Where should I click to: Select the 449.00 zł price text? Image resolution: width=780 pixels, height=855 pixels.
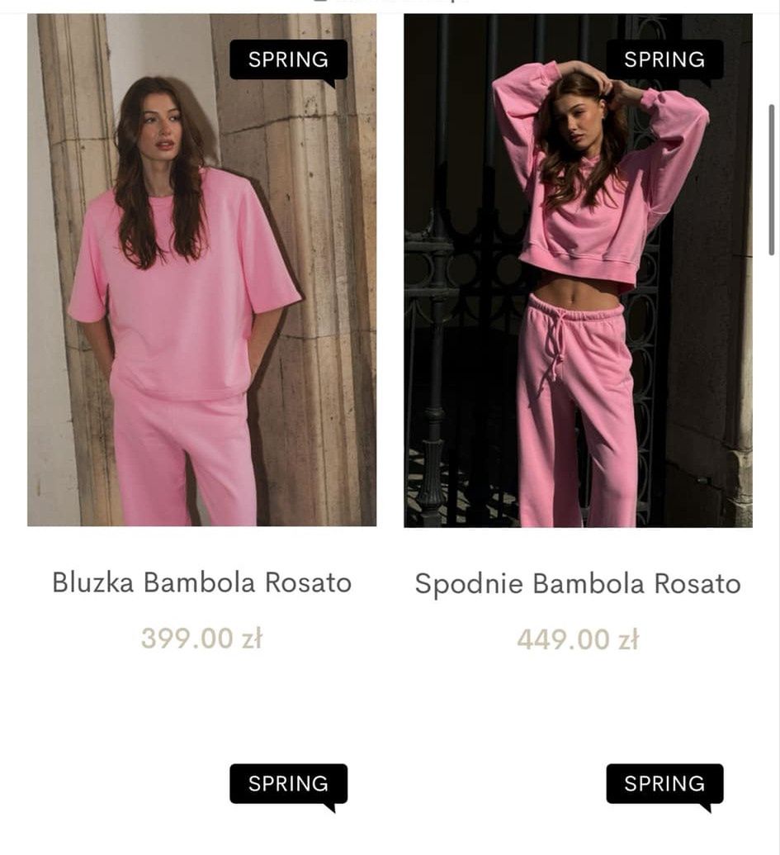pos(578,639)
